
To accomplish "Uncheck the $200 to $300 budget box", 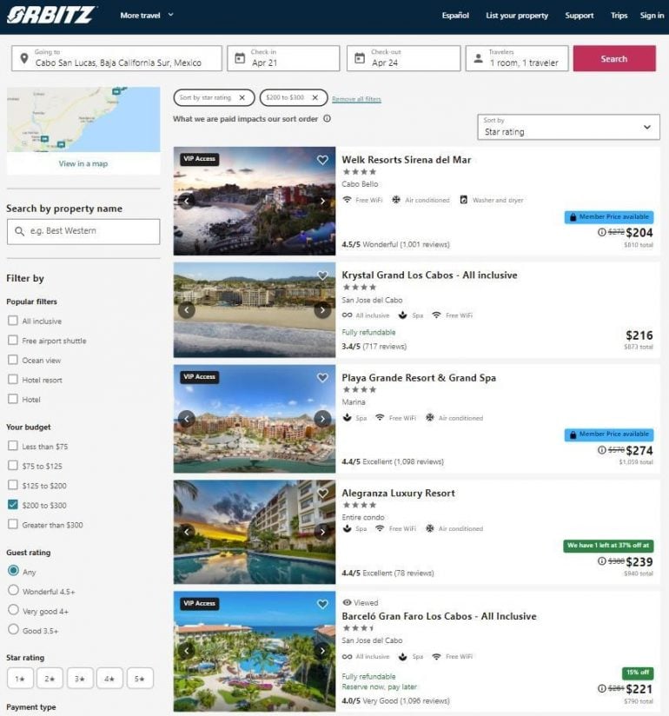I will click(13, 505).
